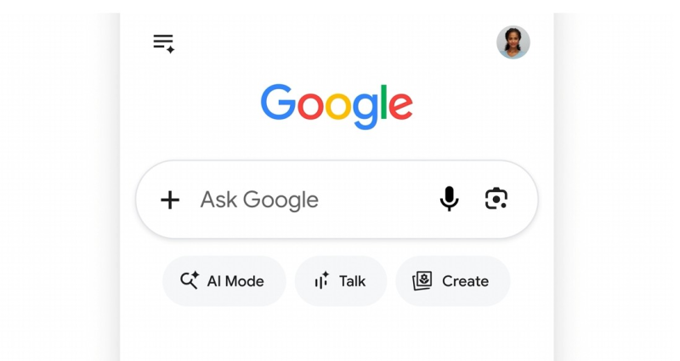Click the red letter e in logo
Screen dimensions: 680x361
click(400, 105)
